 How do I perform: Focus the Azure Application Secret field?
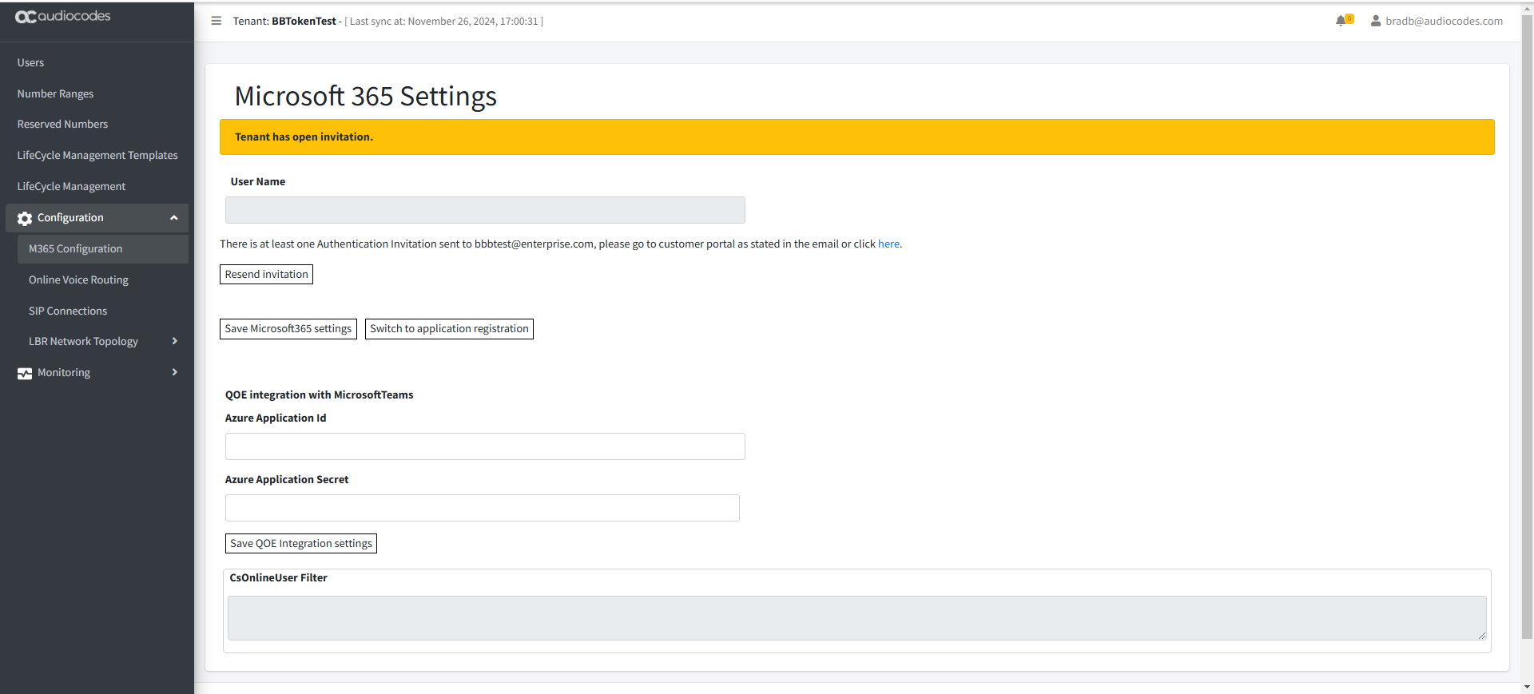pyautogui.click(x=483, y=508)
